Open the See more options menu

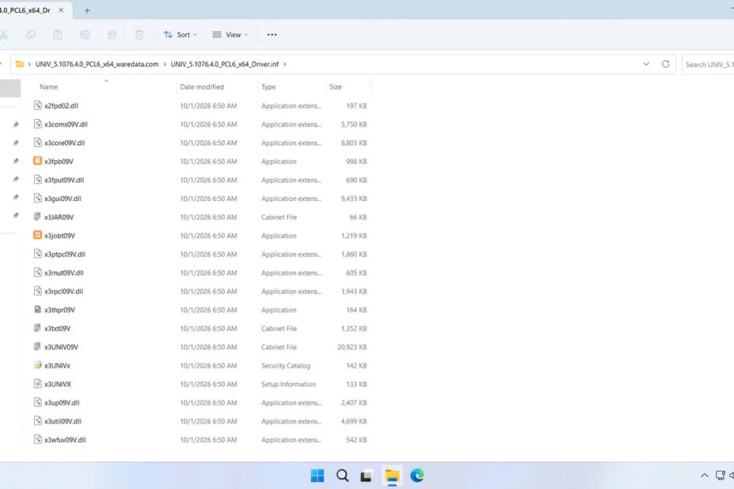(272, 35)
